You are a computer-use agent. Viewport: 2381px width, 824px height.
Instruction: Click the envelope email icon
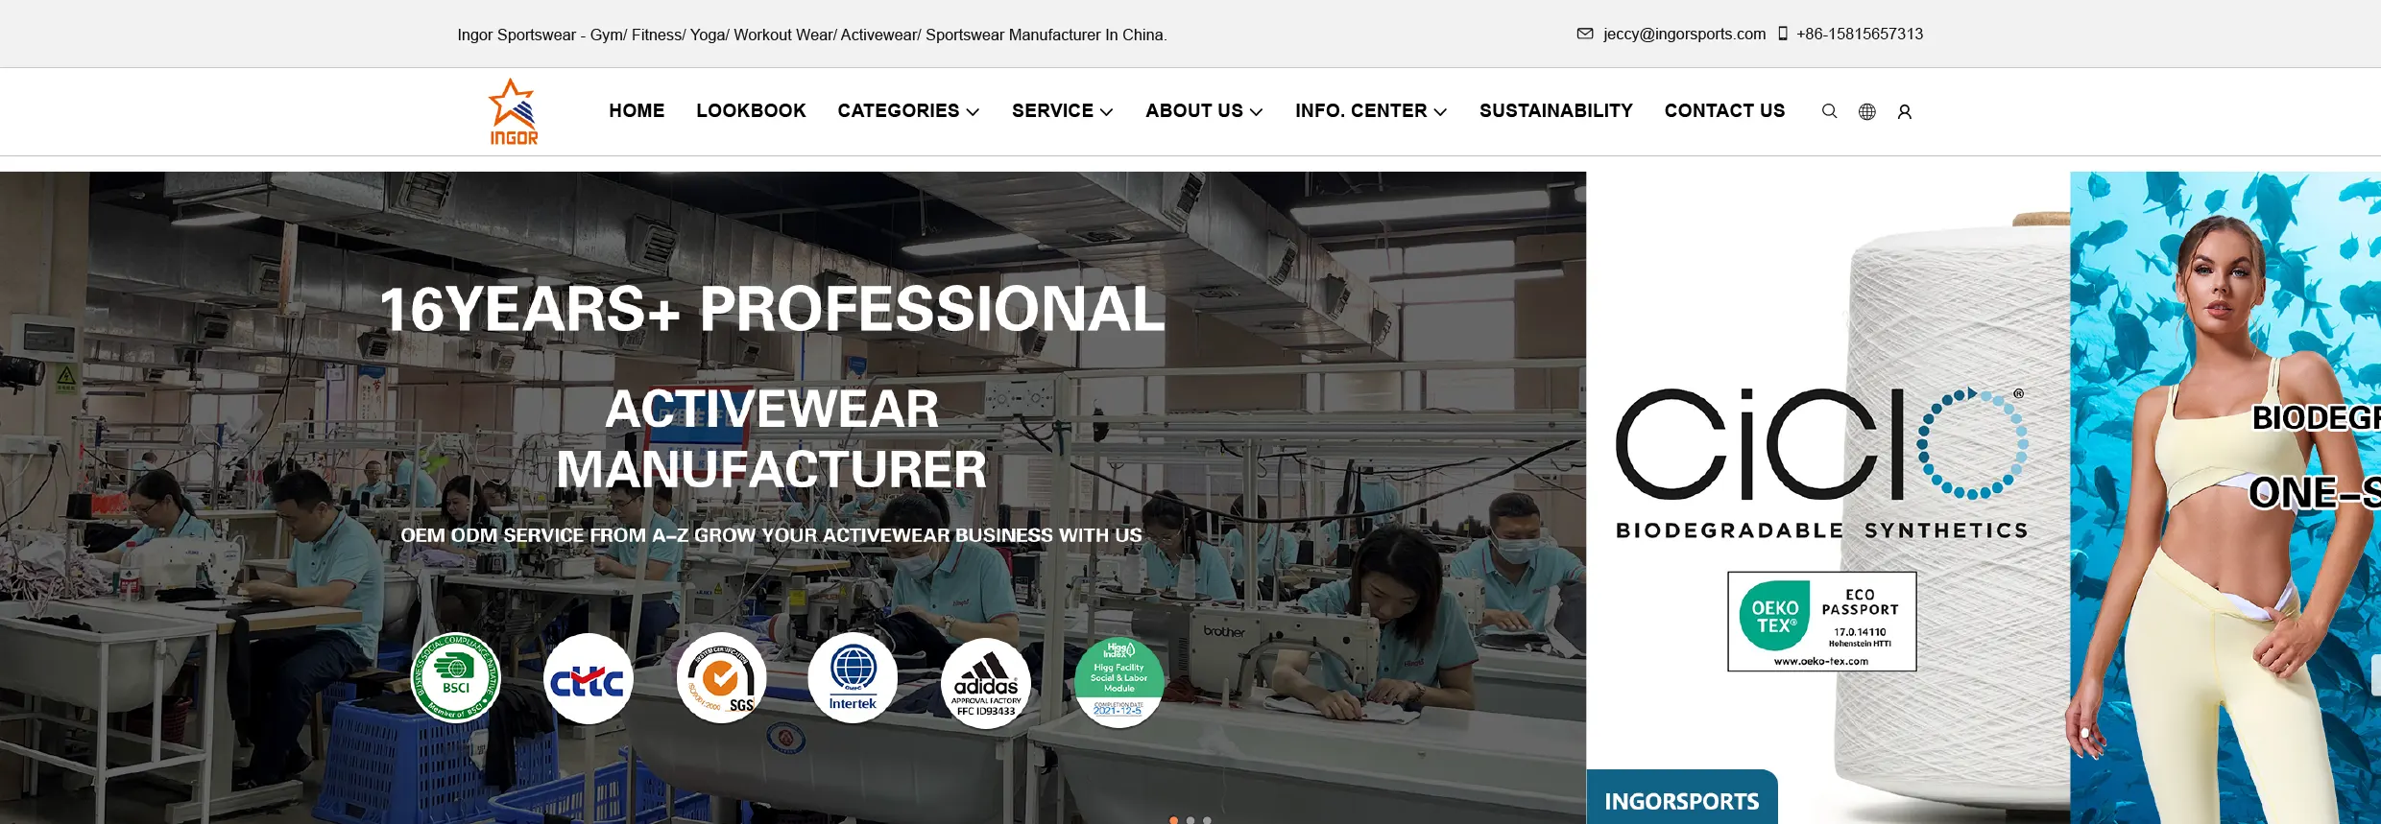[x=1585, y=34]
